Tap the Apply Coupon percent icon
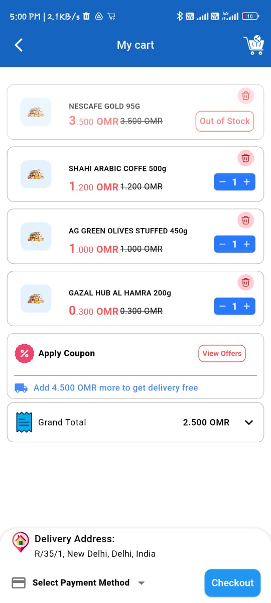Screen dimensions: 271x603 tap(24, 353)
